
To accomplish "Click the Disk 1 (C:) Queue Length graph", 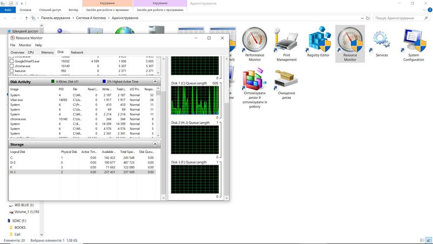I will pos(195,100).
